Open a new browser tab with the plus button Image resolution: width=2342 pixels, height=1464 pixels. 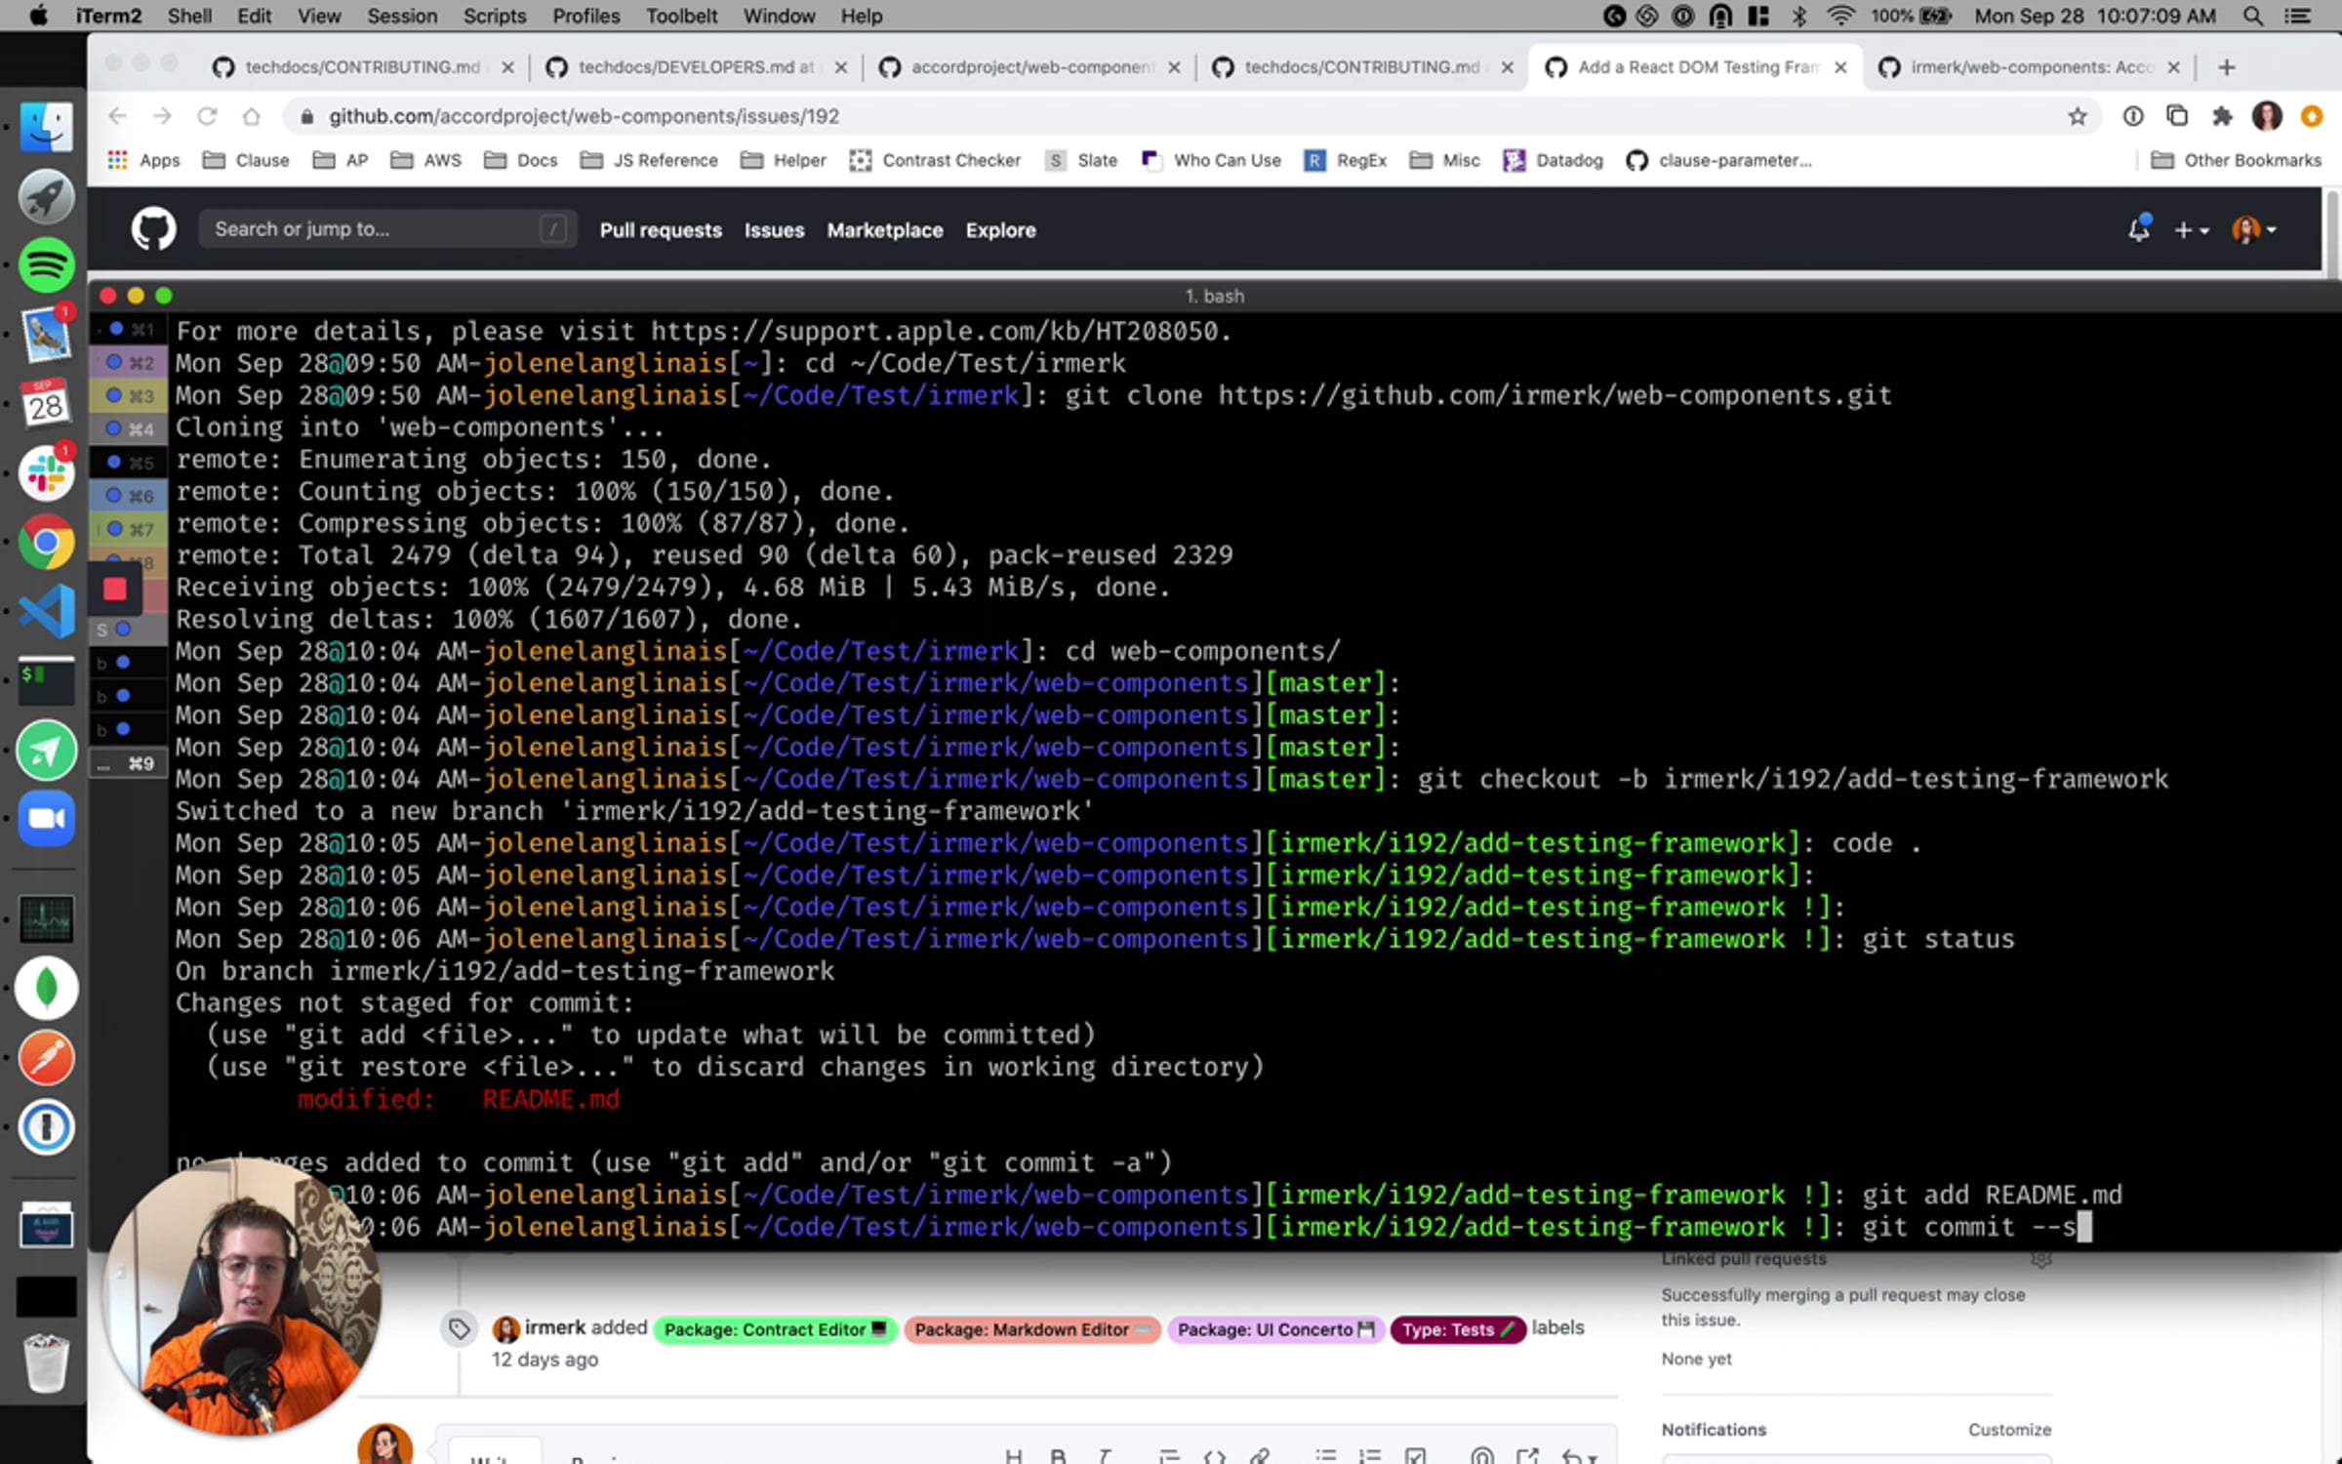[x=2226, y=67]
